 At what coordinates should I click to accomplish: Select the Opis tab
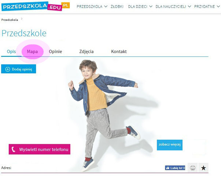[11, 52]
